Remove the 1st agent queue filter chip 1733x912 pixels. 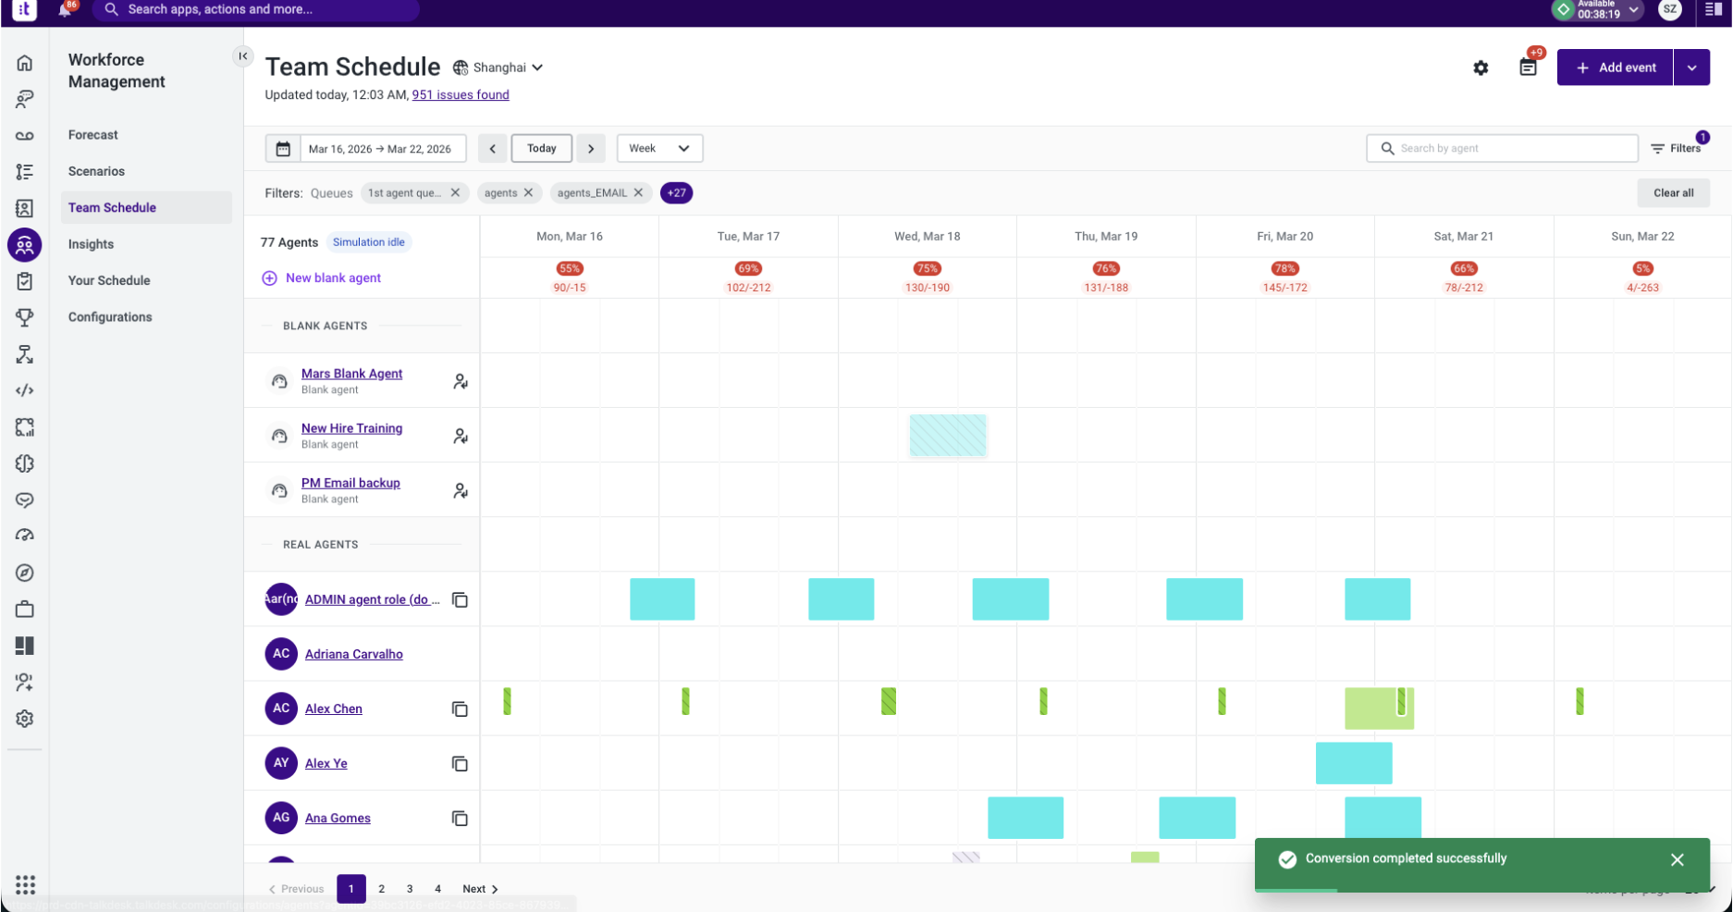pos(455,193)
